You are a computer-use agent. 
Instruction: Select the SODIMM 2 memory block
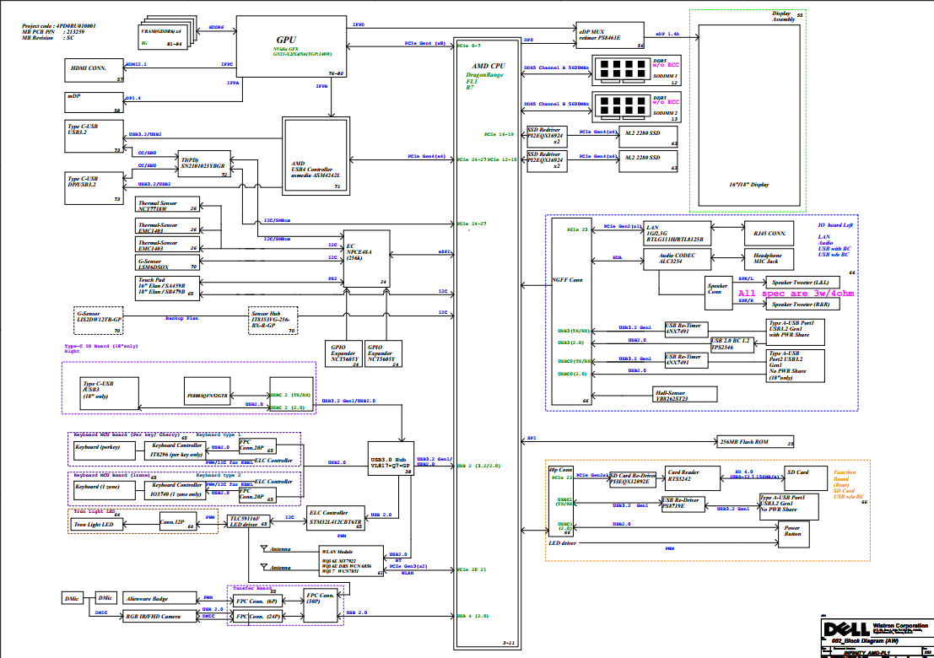point(636,106)
